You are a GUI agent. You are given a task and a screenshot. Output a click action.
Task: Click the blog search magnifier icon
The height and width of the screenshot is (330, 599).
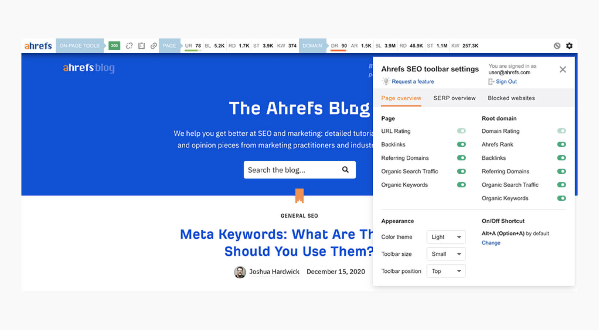point(345,170)
